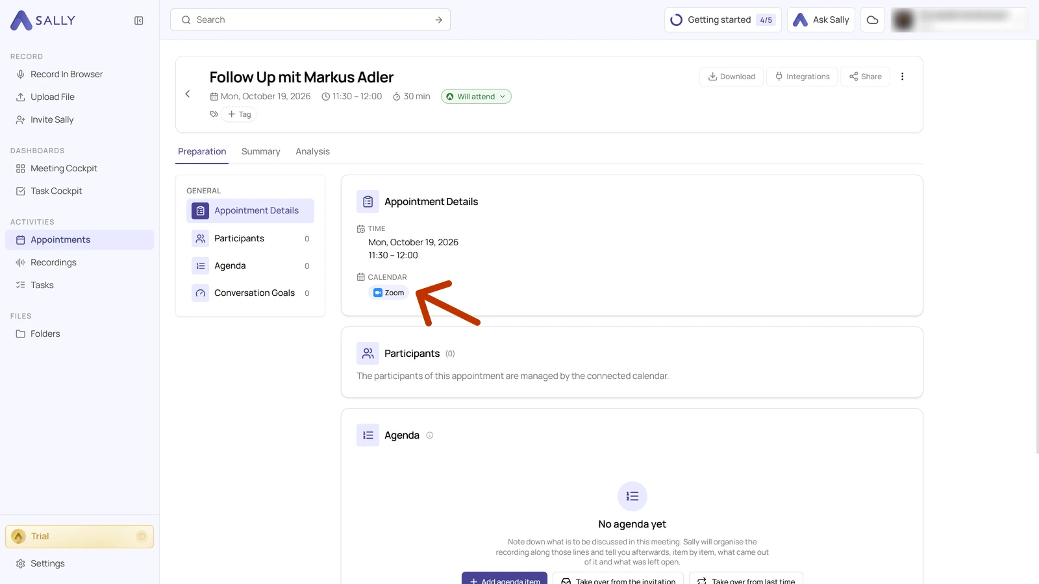This screenshot has height=584, width=1039.
Task: Submit search with the arrow icon
Action: click(438, 20)
